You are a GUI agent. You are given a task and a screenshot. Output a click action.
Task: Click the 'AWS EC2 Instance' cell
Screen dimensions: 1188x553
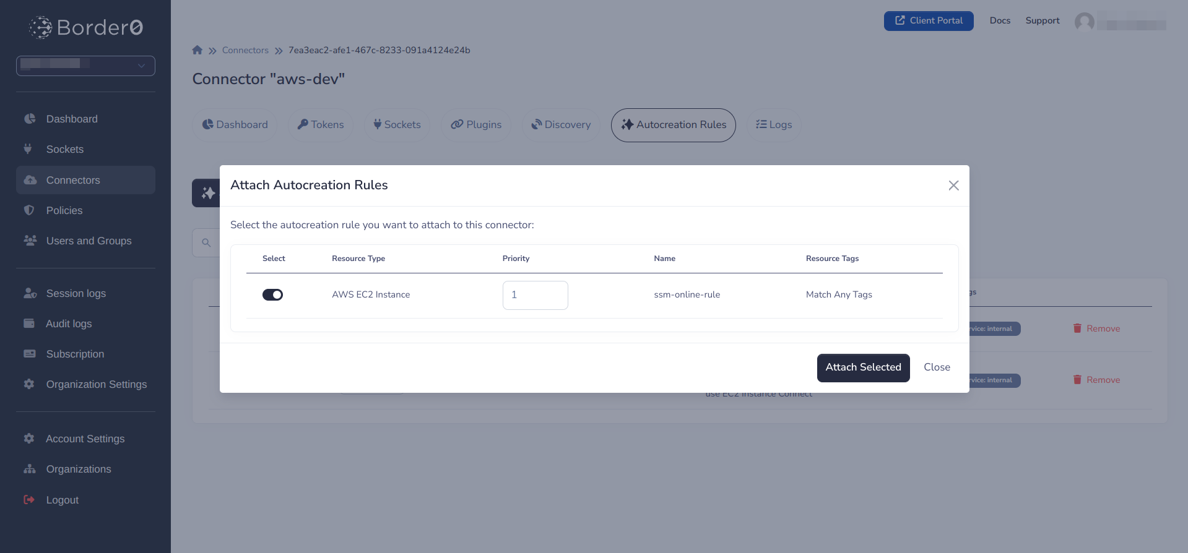[371, 295]
